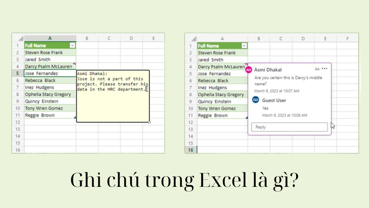Click inside the yellow note text box
369x208 pixels.
pyautogui.click(x=113, y=96)
